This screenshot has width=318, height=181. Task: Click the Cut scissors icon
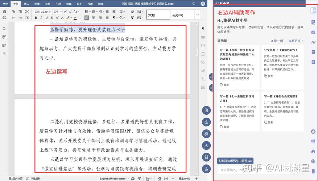[27, 12]
